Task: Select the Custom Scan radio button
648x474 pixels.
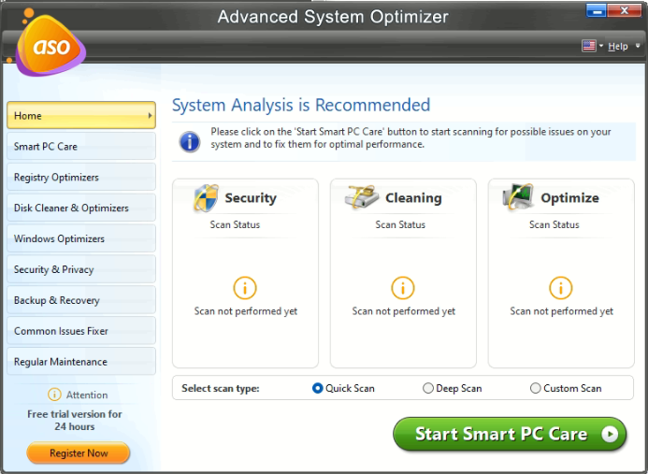Action: point(536,389)
